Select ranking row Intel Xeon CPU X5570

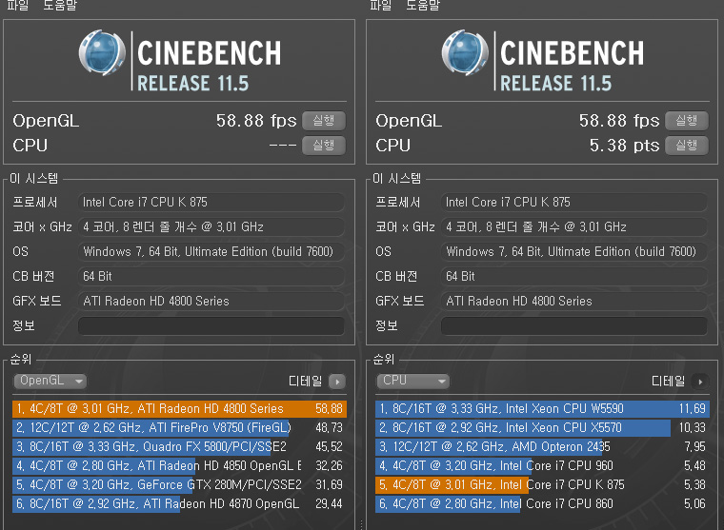tap(543, 427)
